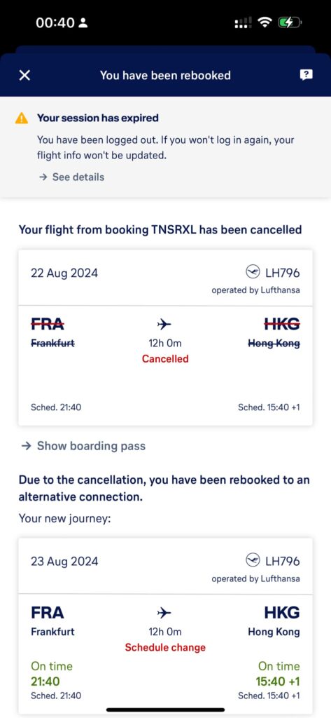
Task: Tap Lufthansa crane logo on 23 Aug flight
Action: point(253,560)
